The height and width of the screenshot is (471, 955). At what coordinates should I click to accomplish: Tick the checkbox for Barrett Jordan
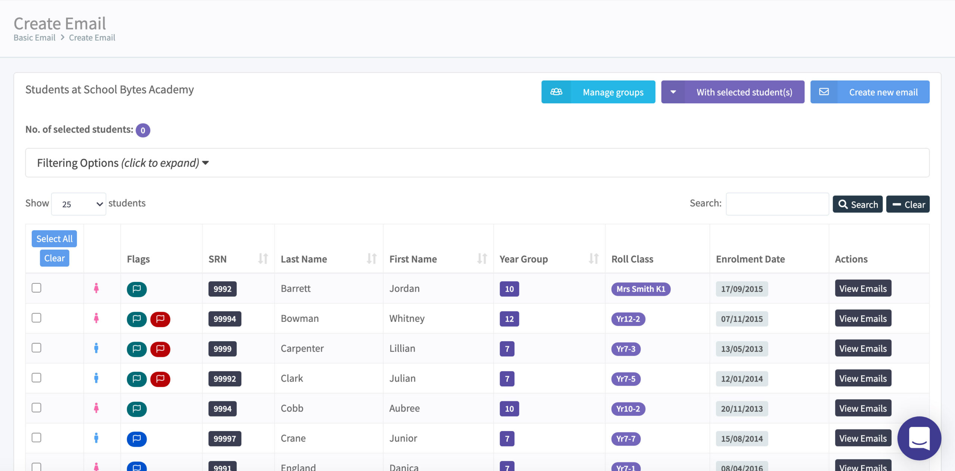pos(36,288)
